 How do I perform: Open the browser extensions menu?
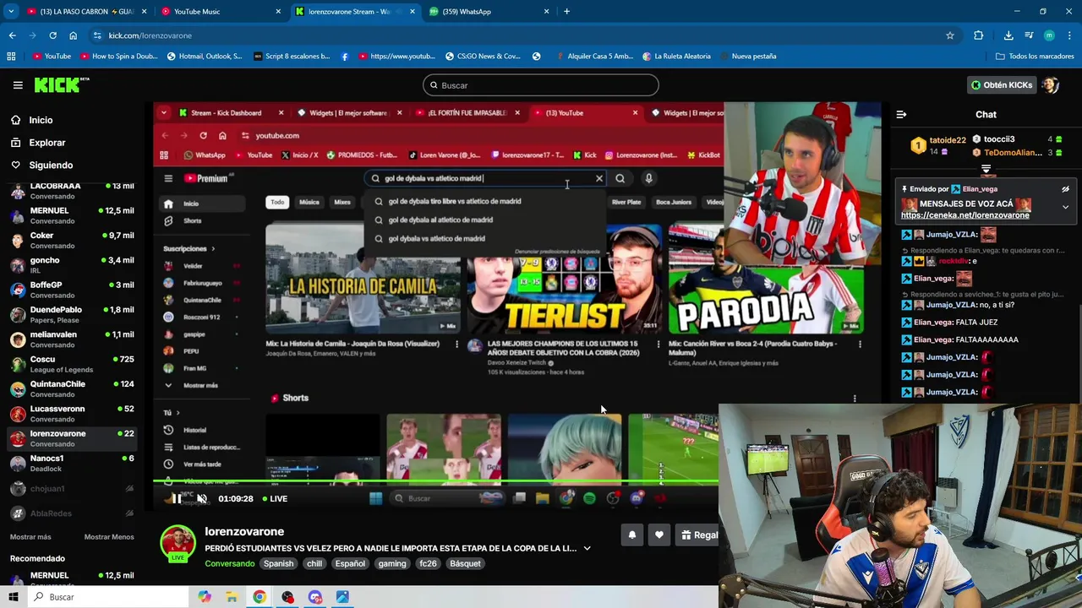click(x=979, y=35)
